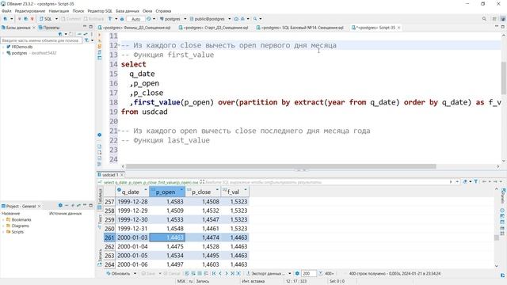Viewport: 507px width, 285px height.
Task: Click the p_close value 1,4603
Action: click(211, 264)
